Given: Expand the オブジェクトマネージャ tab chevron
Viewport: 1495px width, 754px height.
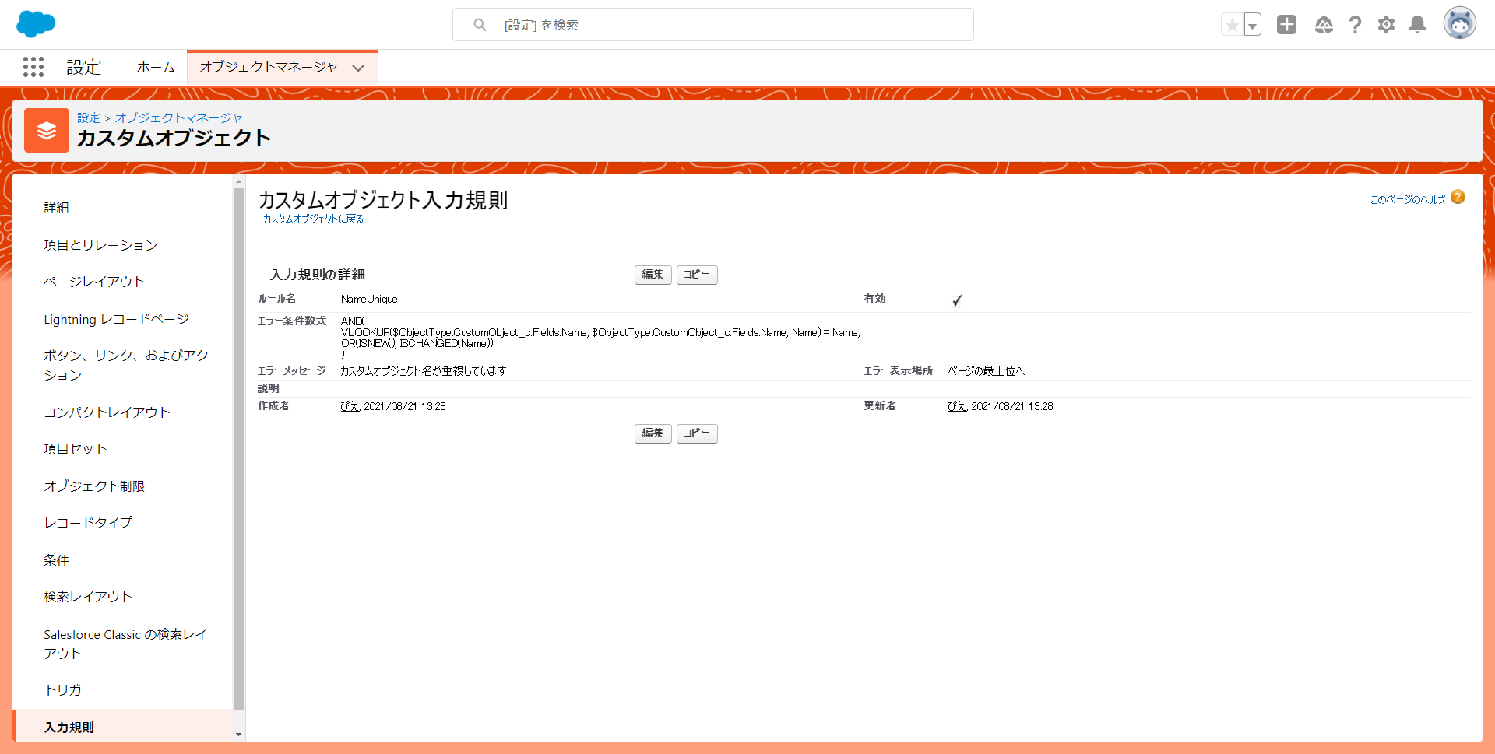Looking at the screenshot, I should (358, 68).
